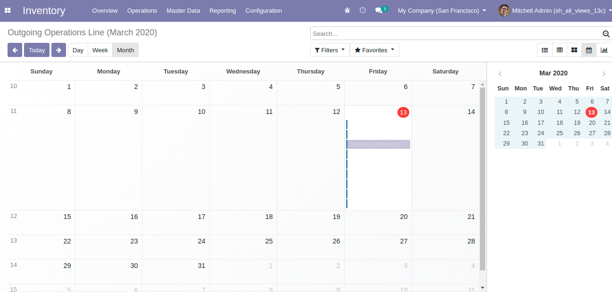Viewport: 612px width, 292px height.
Task: Expand the Favorites dropdown
Action: tap(374, 50)
